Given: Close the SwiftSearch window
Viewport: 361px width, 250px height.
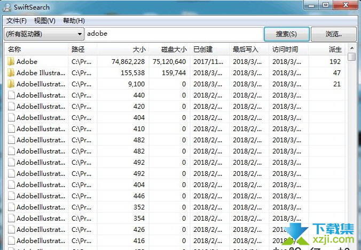Looking at the screenshot, I should (345, 5).
